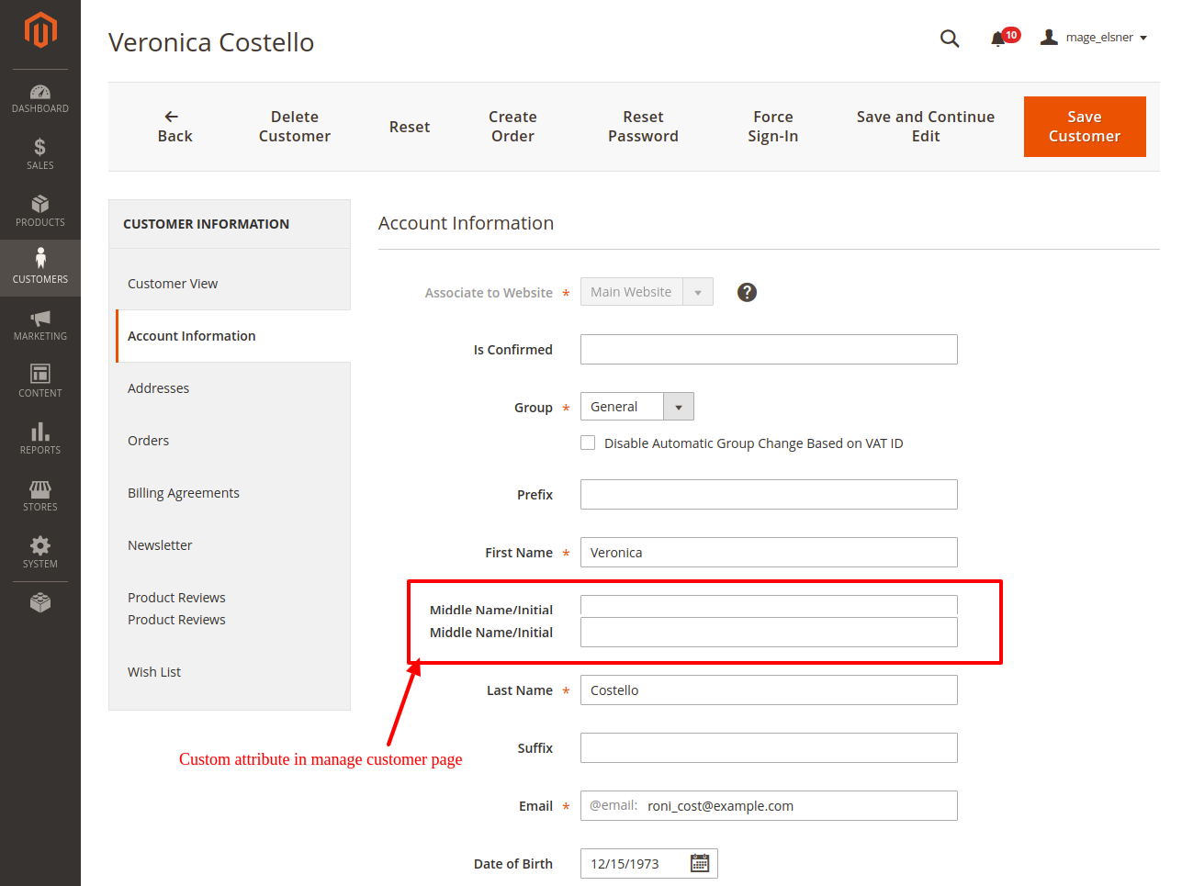
Task: Switch to the Addresses tab
Action: coord(158,388)
